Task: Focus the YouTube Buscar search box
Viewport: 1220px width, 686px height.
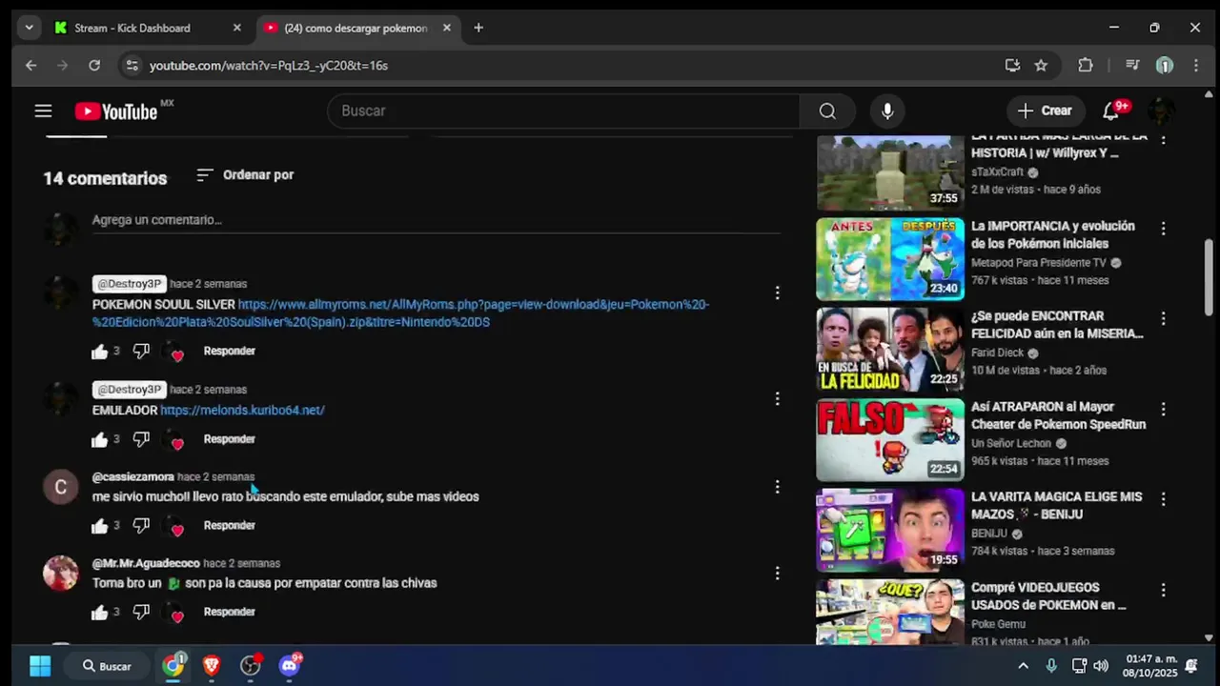Action: [563, 111]
